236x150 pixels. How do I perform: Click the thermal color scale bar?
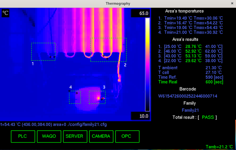tap(147, 65)
